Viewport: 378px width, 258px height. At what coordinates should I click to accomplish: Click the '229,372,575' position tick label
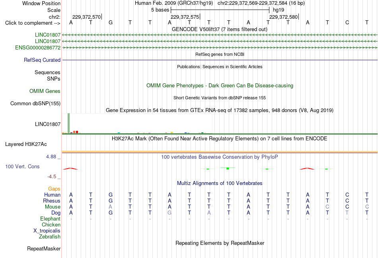pos(185,17)
